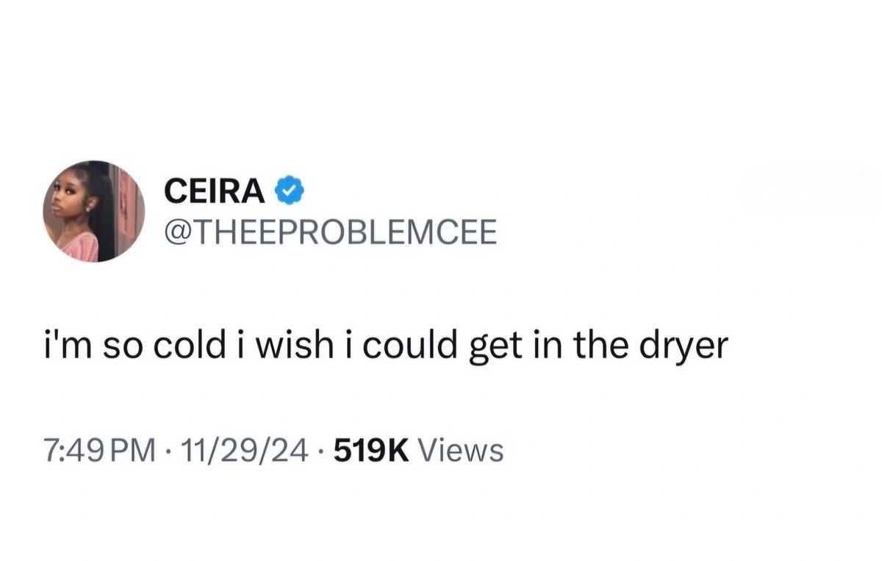This screenshot has height=561, width=882.
Task: Open CEIRA's profile picture
Action: pyautogui.click(x=93, y=211)
